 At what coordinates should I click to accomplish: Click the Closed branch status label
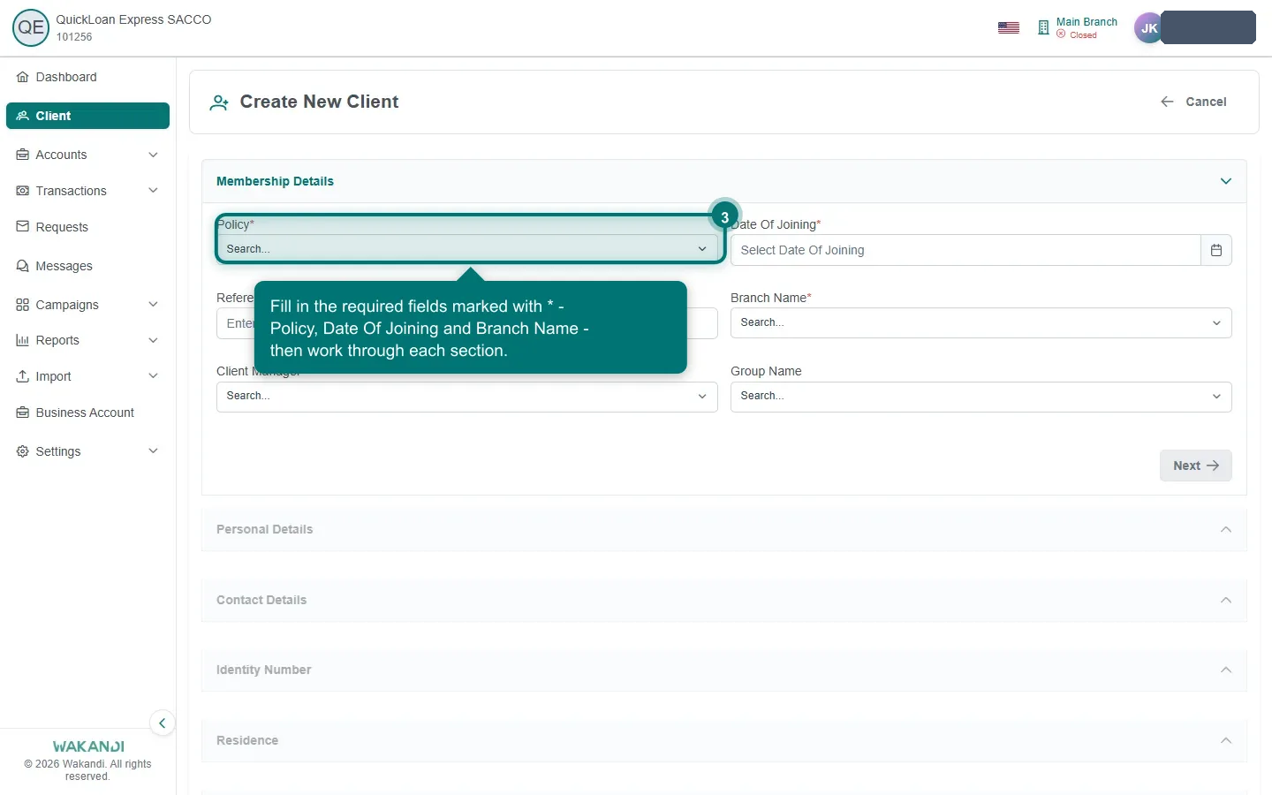(1083, 35)
